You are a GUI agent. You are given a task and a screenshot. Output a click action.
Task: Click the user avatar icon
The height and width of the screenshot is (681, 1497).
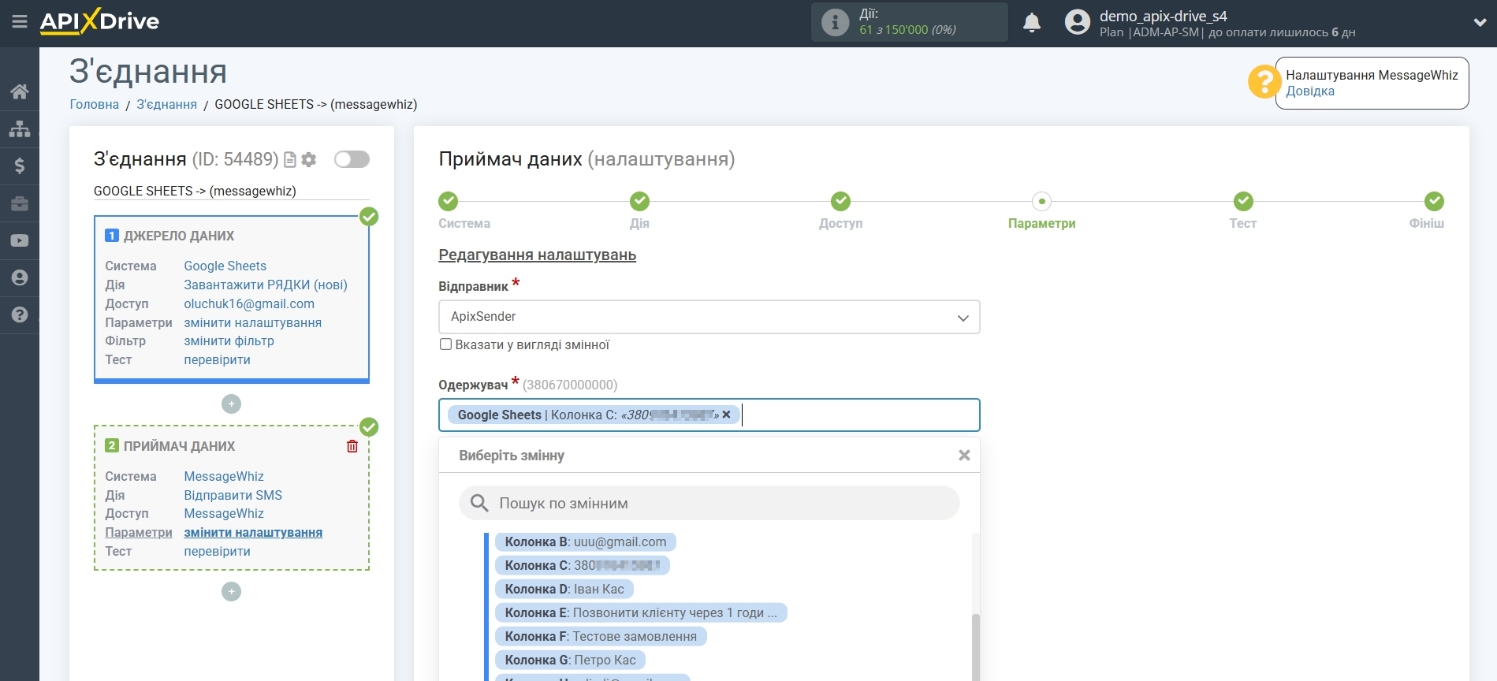click(x=1077, y=22)
